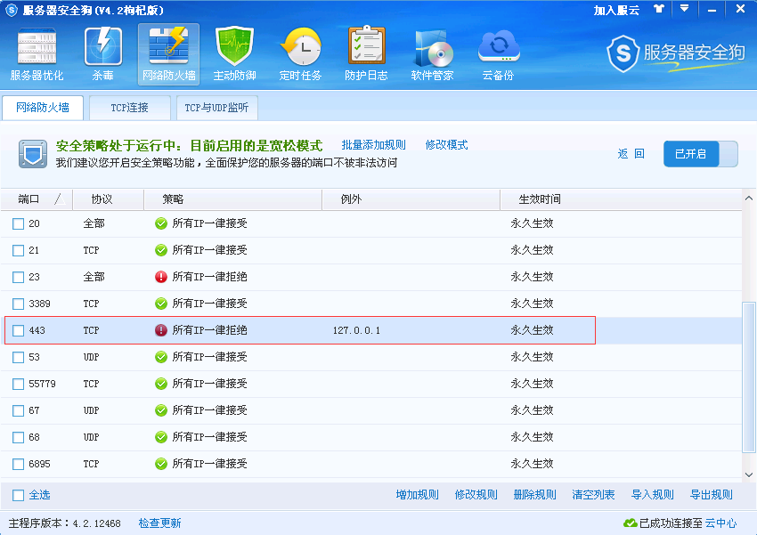Tick the checkbox for port 68

(x=19, y=438)
